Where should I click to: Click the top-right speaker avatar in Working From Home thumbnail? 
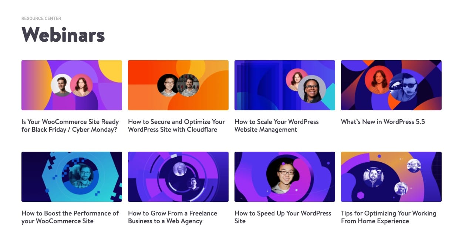[x=414, y=166]
